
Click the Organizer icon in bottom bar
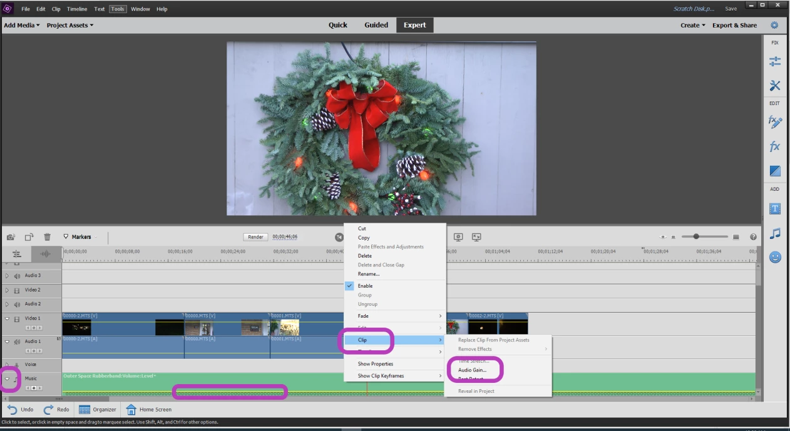85,410
